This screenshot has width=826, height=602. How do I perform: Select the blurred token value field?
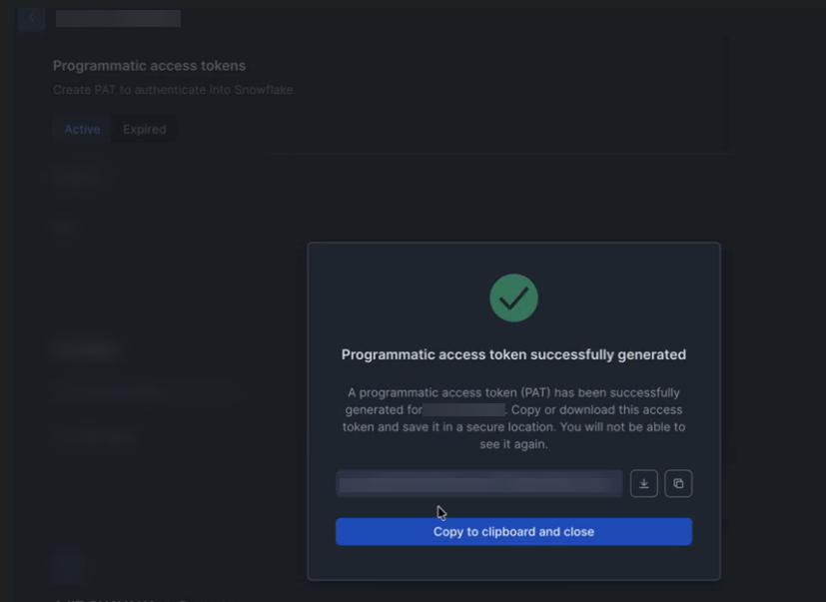click(x=479, y=484)
